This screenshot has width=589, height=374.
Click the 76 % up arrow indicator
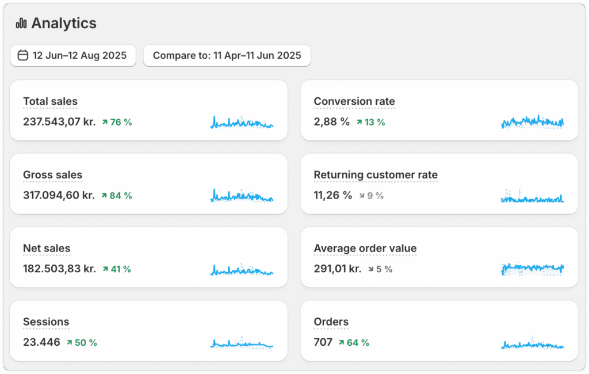[105, 122]
